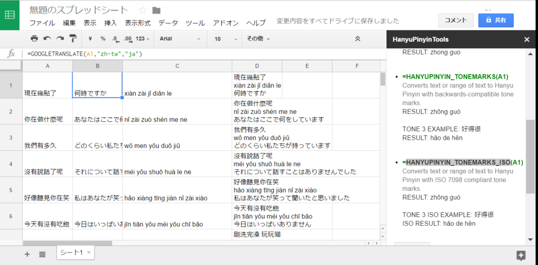This screenshot has height=265, width=538.
Task: Click the print icon in toolbar
Action: click(34, 39)
